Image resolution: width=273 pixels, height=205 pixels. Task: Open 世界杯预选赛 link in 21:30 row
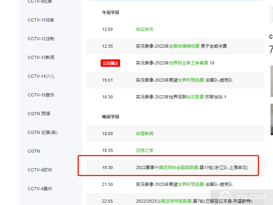point(191,184)
